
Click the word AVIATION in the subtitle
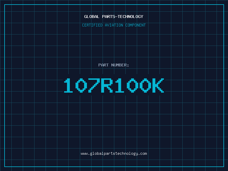(x=114, y=25)
